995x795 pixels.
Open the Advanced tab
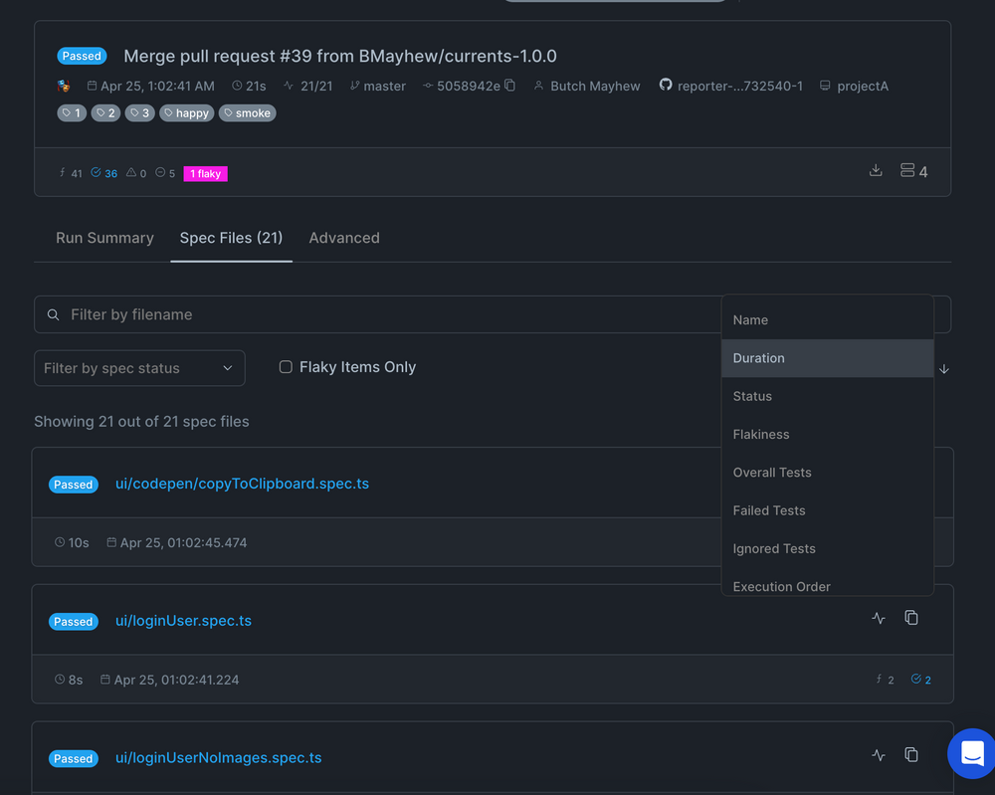tap(344, 238)
